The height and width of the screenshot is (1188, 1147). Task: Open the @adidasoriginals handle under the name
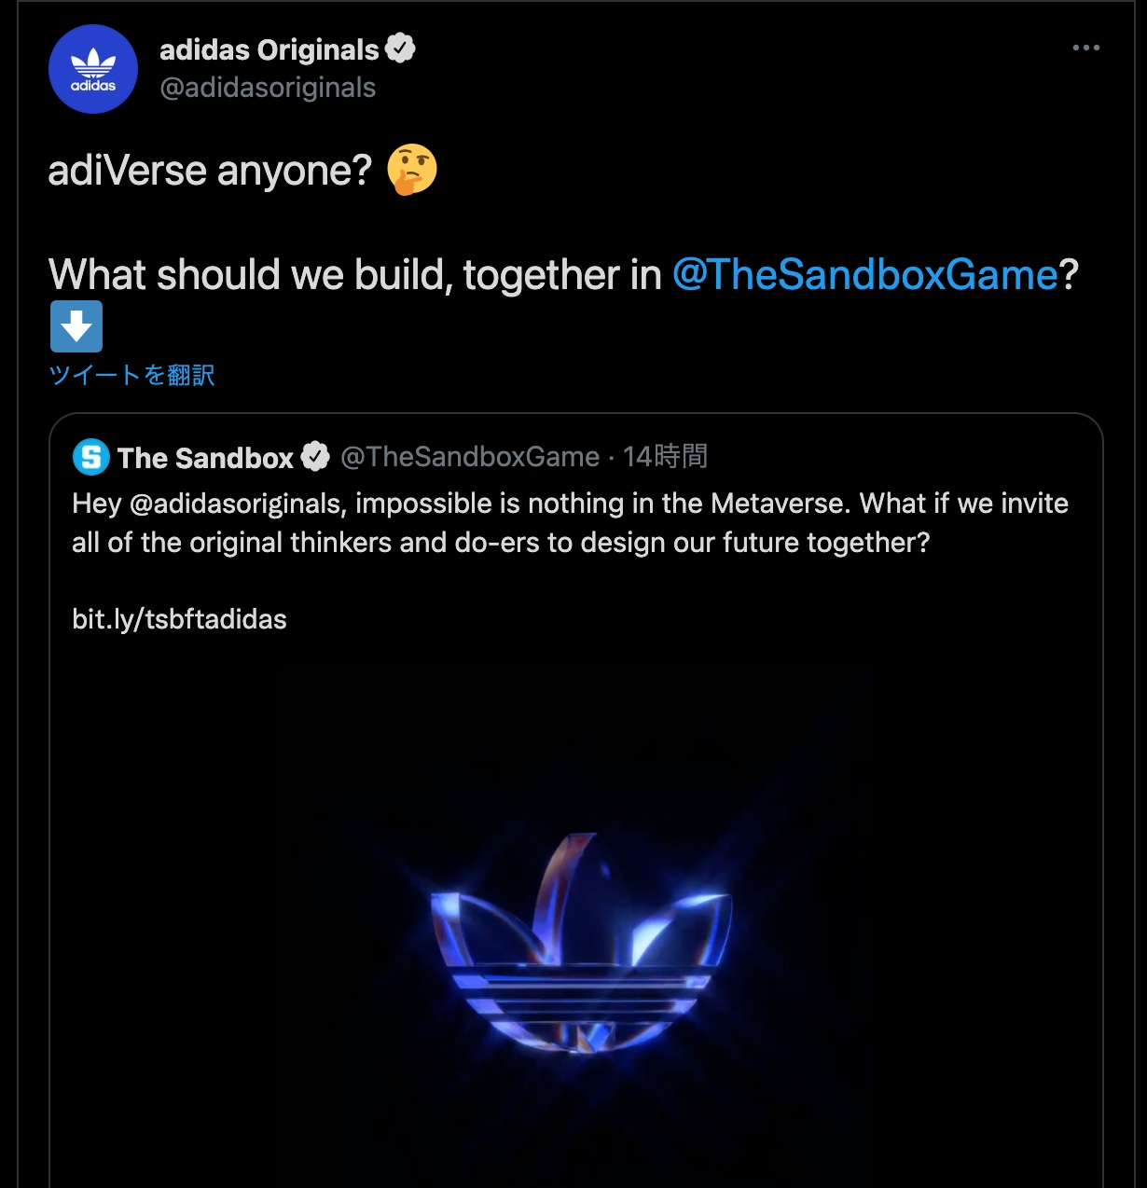point(268,88)
